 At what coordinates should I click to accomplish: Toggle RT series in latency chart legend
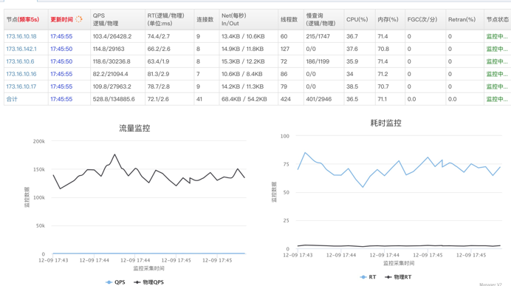point(368,277)
